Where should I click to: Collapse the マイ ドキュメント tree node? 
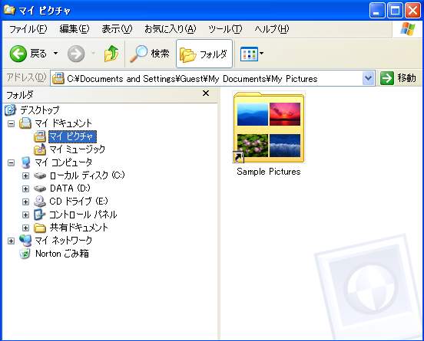click(11, 124)
